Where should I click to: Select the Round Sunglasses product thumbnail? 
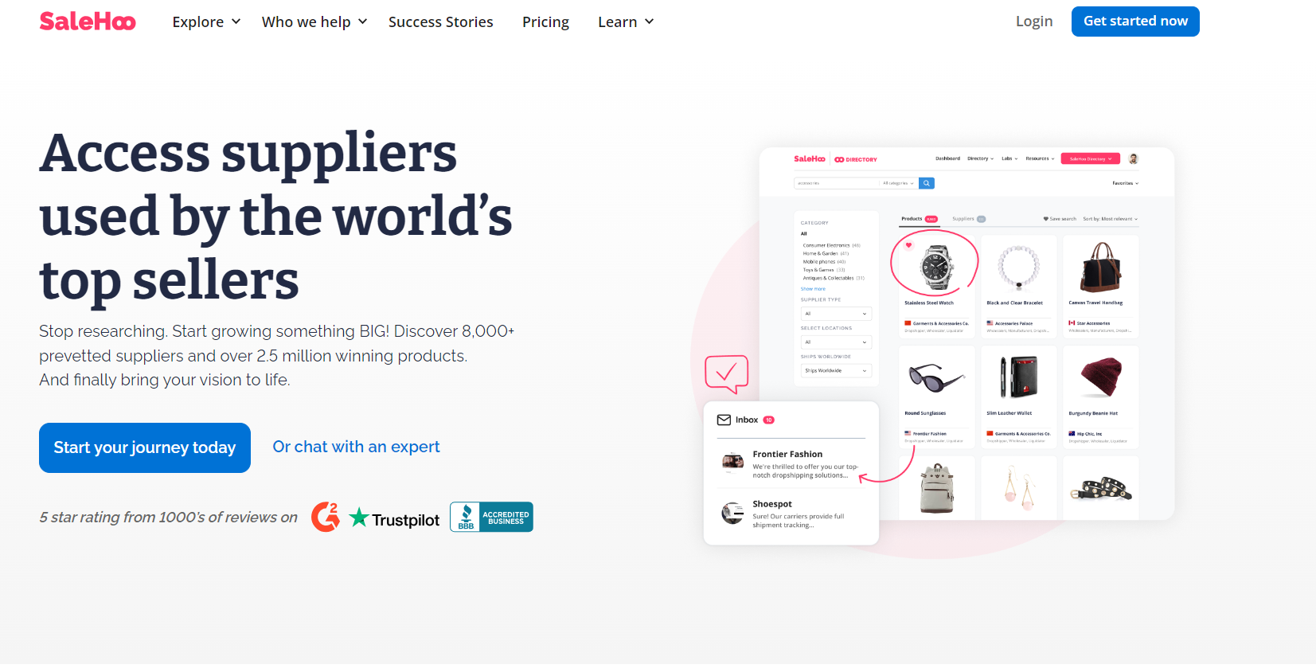pos(936,377)
